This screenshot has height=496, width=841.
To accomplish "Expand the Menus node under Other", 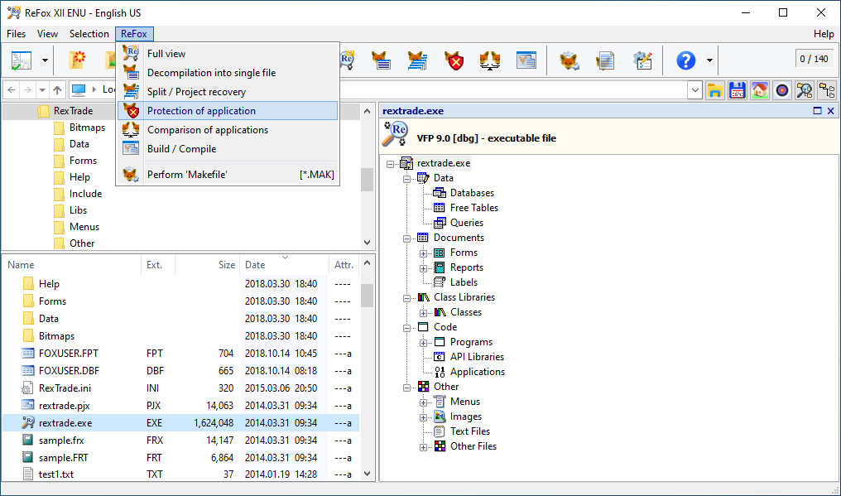I will [x=423, y=402].
